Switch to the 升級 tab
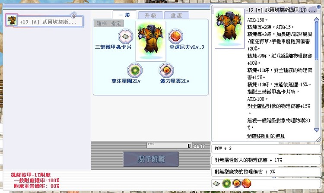 tap(151, 15)
